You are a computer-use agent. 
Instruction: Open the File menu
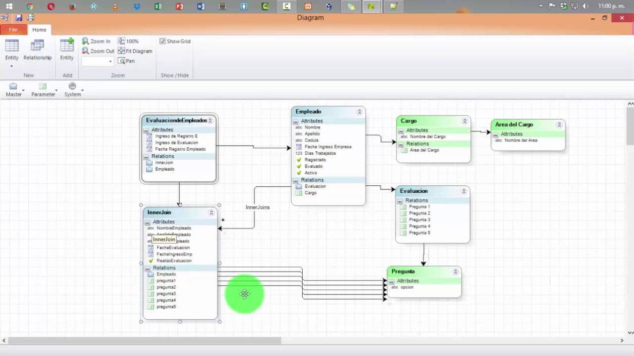pos(13,30)
